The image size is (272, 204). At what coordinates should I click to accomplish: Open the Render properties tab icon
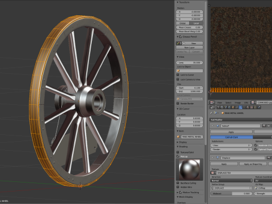click(218, 107)
